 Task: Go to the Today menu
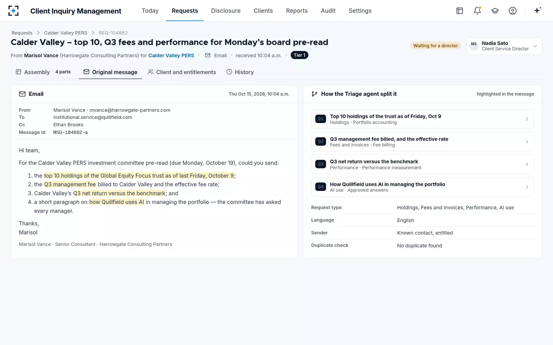(150, 11)
